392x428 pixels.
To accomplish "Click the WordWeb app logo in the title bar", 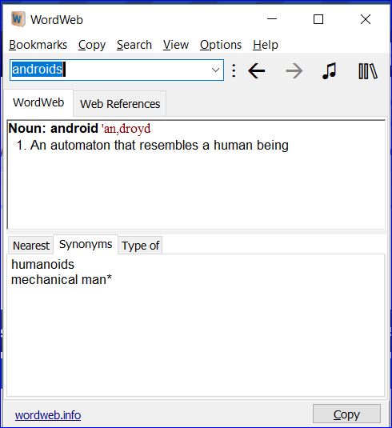I will [18, 19].
